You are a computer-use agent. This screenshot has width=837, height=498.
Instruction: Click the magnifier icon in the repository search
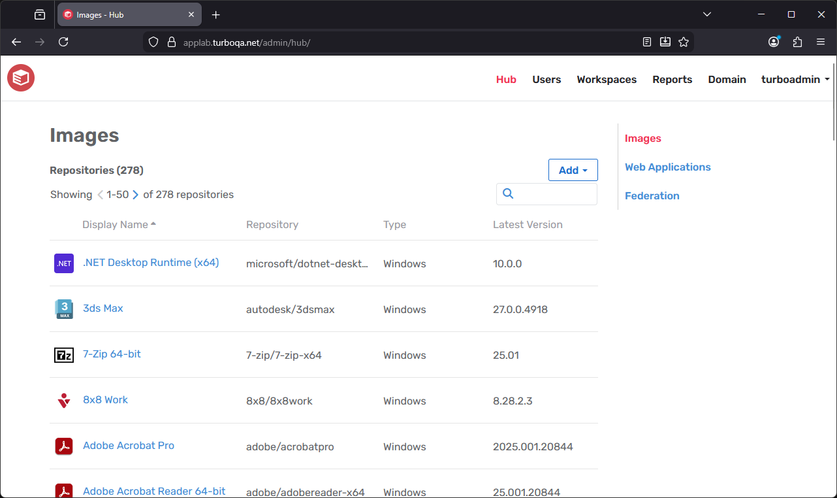point(508,193)
